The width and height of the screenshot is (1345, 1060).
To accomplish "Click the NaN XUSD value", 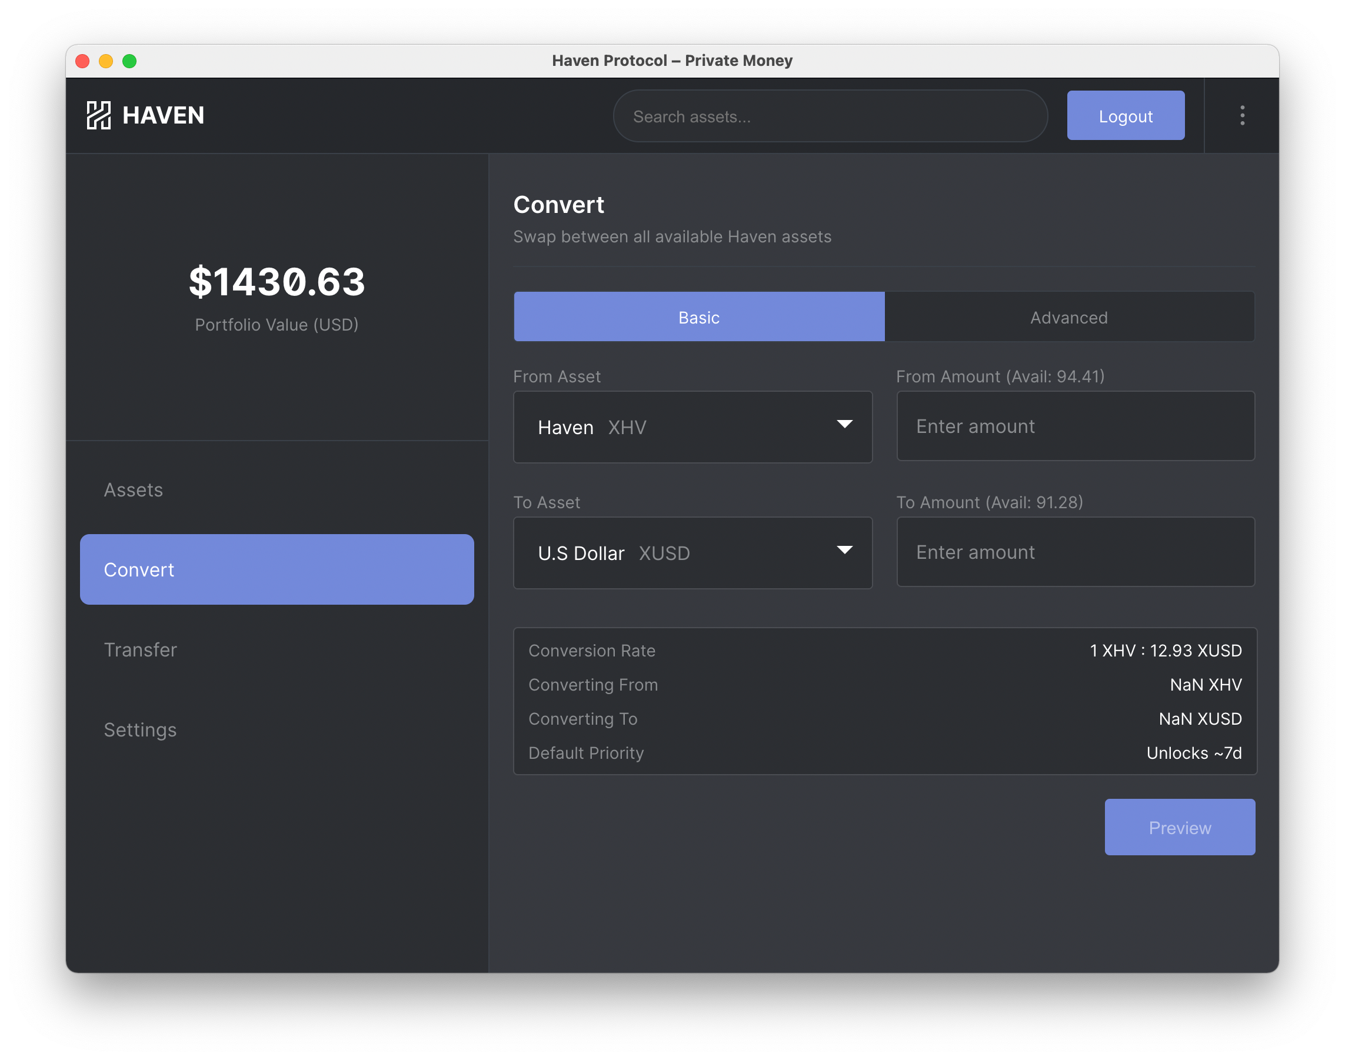I will (x=1200, y=719).
